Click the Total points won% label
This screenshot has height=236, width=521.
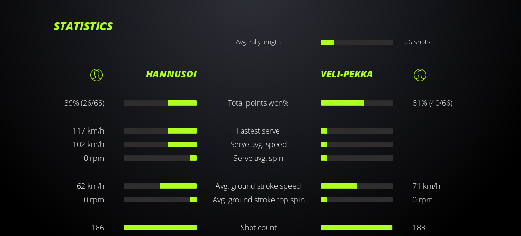[x=258, y=103]
